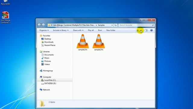Screen dimensions: 193x109
Task: Open the Documents library
Action: [49, 55]
